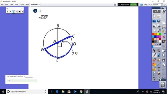The width and height of the screenshot is (167, 94).
Task: Open the orange Shape tool
Action: pos(154,64)
